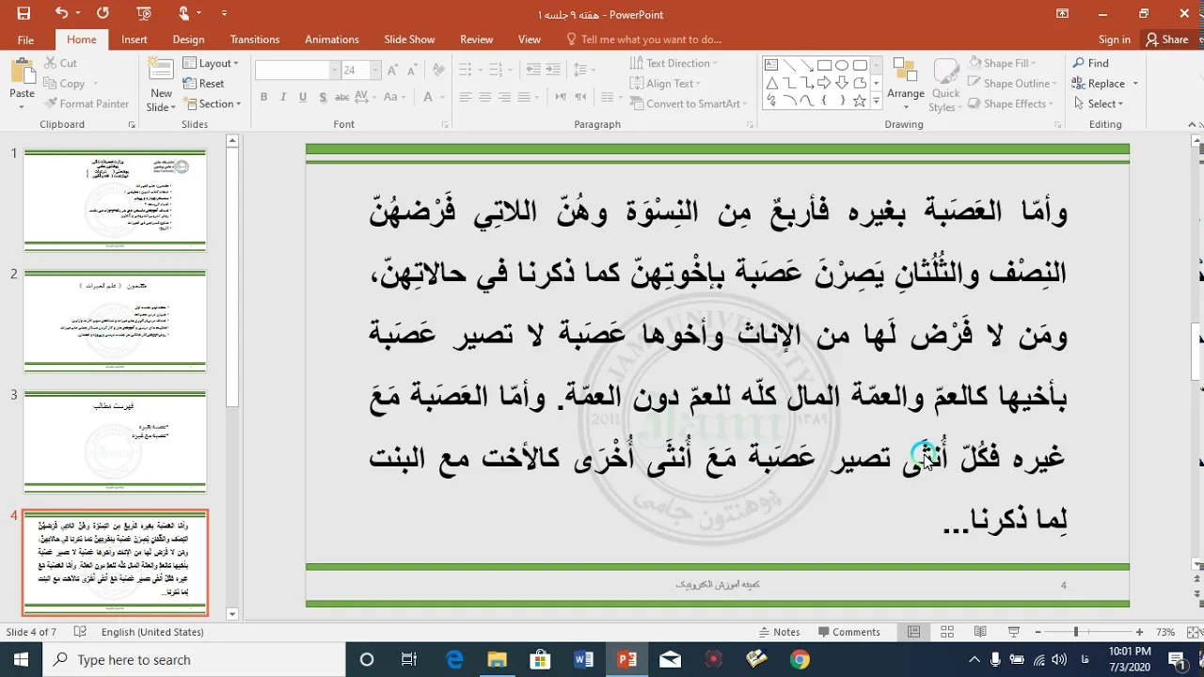
Task: Toggle Bold formatting
Action: point(264,97)
